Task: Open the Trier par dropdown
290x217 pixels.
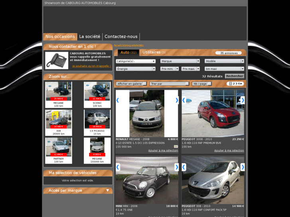Action: pyautogui.click(x=169, y=84)
